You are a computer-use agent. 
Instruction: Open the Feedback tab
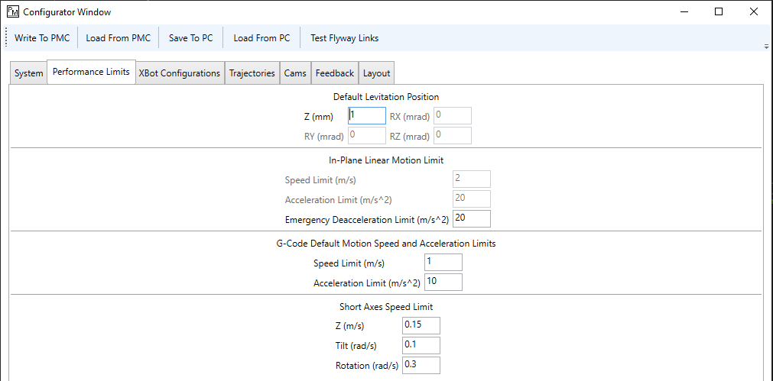click(x=335, y=73)
